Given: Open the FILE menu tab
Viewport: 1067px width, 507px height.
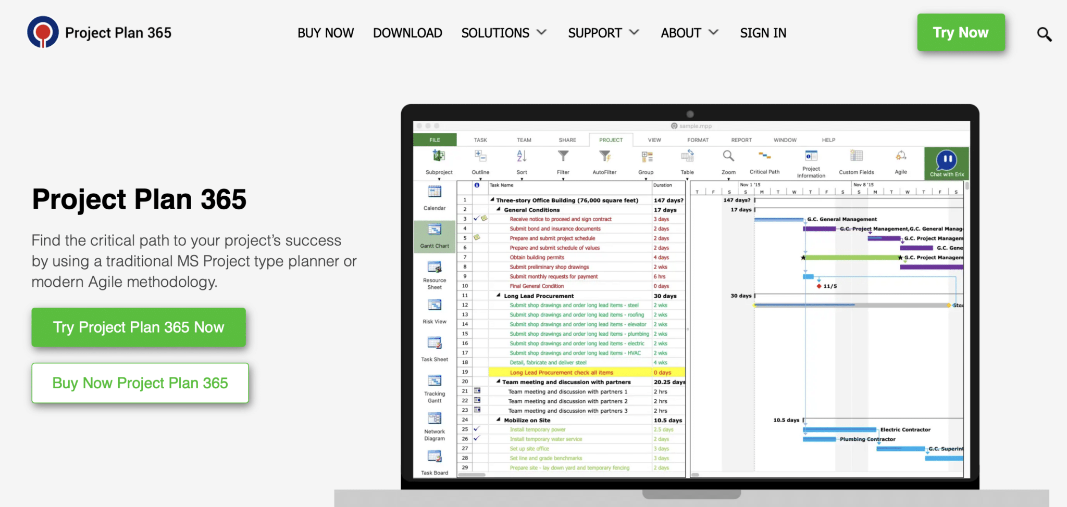Looking at the screenshot, I should tap(434, 140).
